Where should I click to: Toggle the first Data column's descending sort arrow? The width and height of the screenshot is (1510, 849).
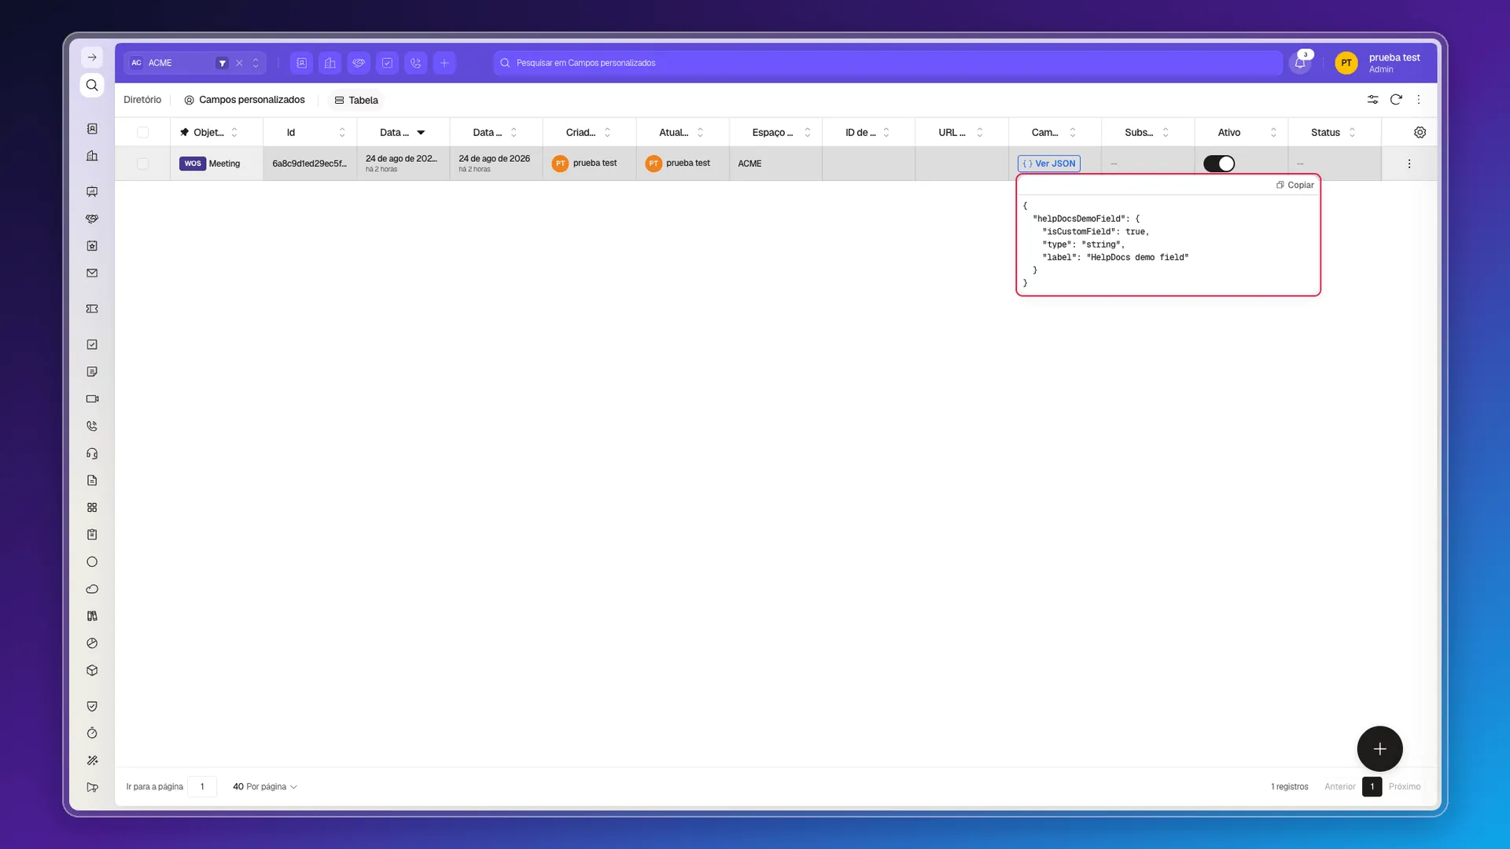[x=421, y=132]
